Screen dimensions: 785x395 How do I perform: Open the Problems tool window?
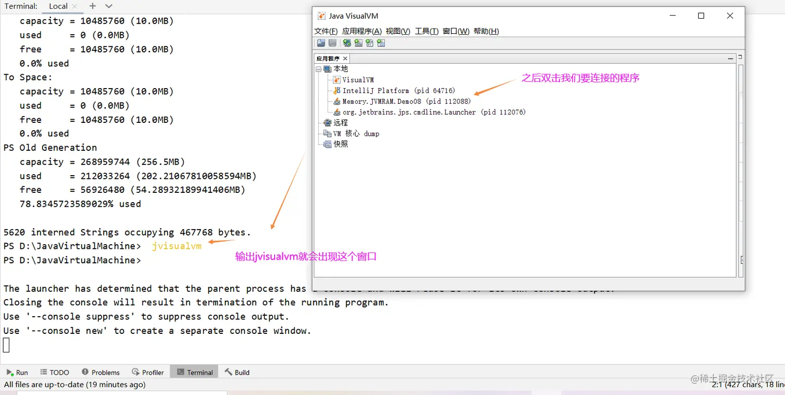point(101,372)
